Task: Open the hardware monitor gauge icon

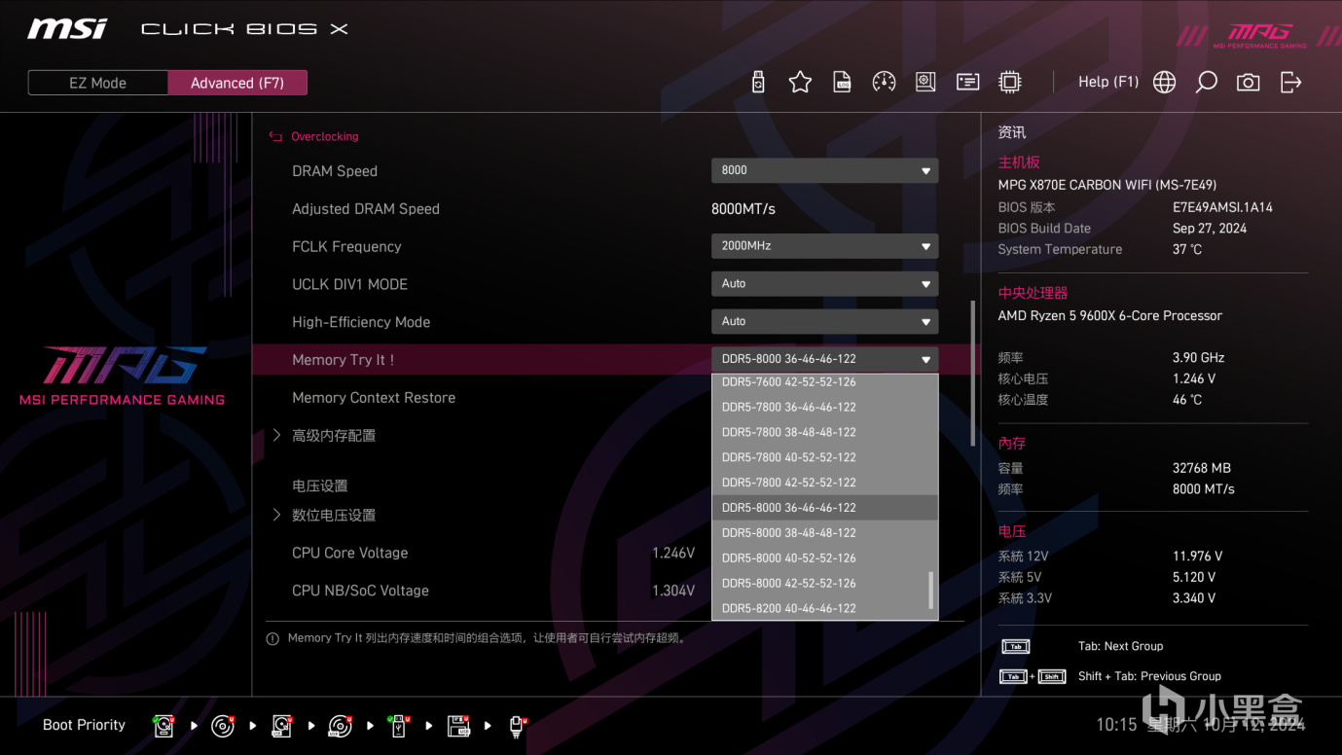Action: (x=884, y=83)
